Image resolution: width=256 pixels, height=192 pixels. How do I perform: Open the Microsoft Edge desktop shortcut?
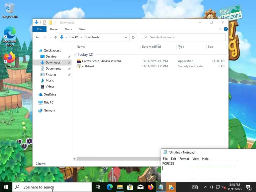tap(10, 37)
